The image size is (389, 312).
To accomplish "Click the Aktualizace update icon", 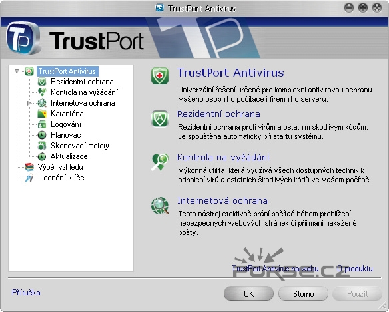I will pyautogui.click(x=42, y=156).
